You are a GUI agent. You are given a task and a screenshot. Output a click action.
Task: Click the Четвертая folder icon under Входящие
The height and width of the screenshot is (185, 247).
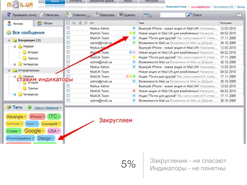click(20, 64)
